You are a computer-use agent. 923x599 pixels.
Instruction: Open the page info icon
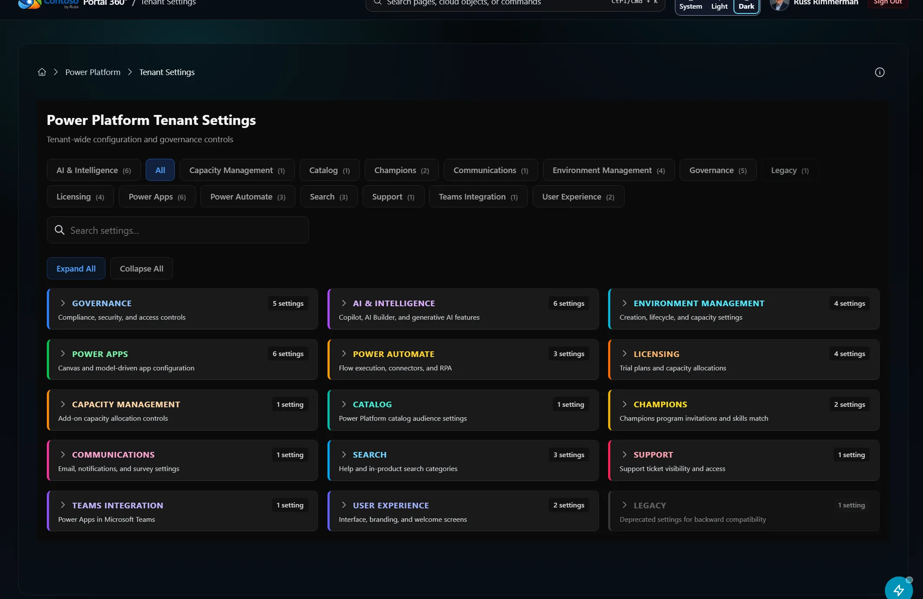pyautogui.click(x=879, y=72)
